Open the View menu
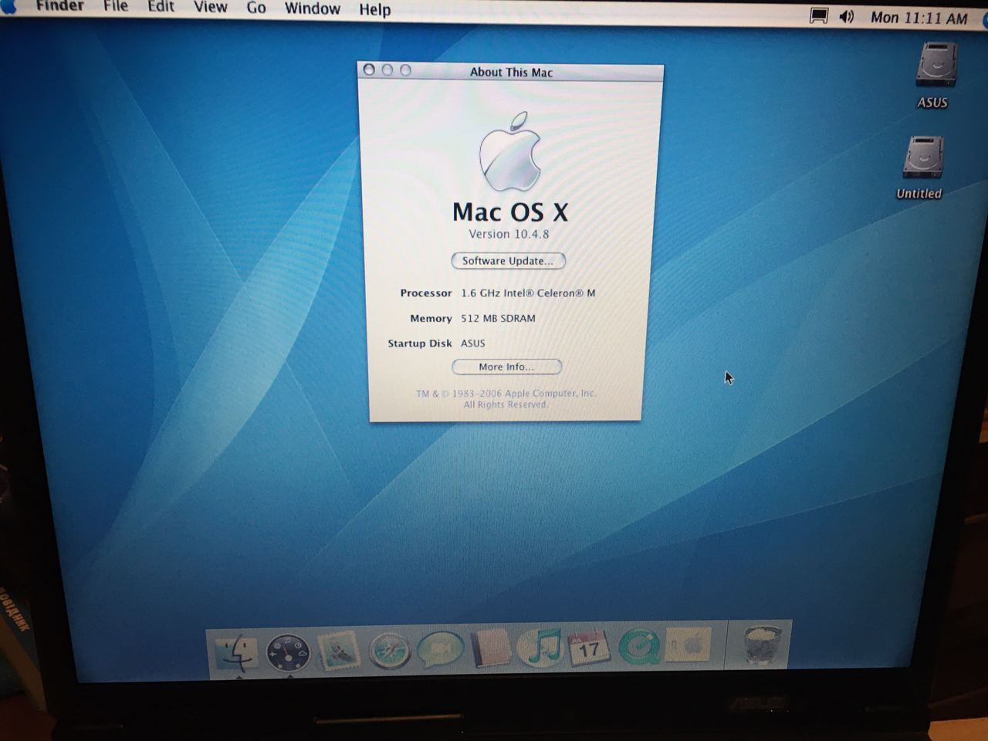 tap(210, 8)
